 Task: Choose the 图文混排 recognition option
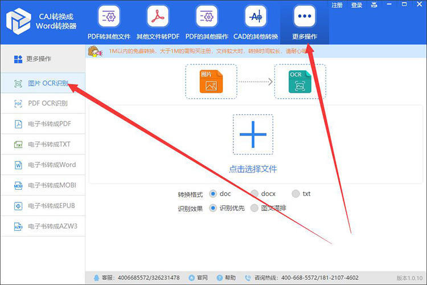(254, 208)
